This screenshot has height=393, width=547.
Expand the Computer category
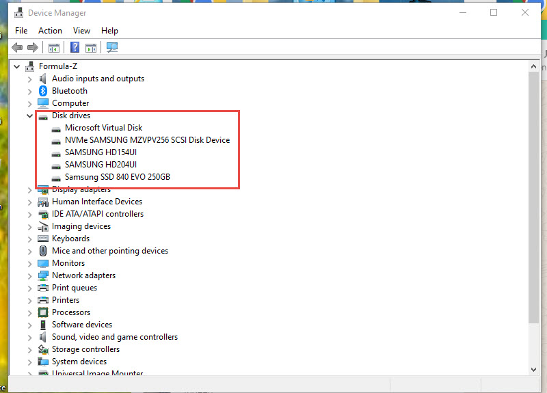point(29,104)
